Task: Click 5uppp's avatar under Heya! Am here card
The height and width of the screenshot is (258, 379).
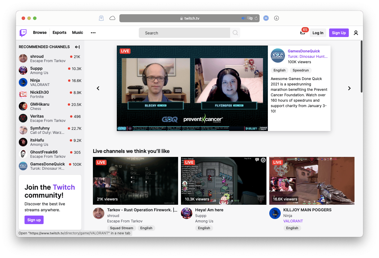Action: tap(187, 213)
